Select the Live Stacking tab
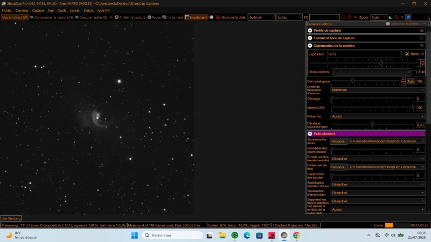 click(11, 218)
